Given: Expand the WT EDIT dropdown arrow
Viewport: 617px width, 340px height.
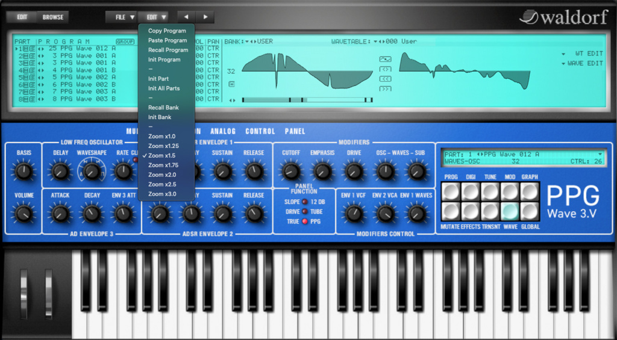Looking at the screenshot, I should click(x=563, y=54).
